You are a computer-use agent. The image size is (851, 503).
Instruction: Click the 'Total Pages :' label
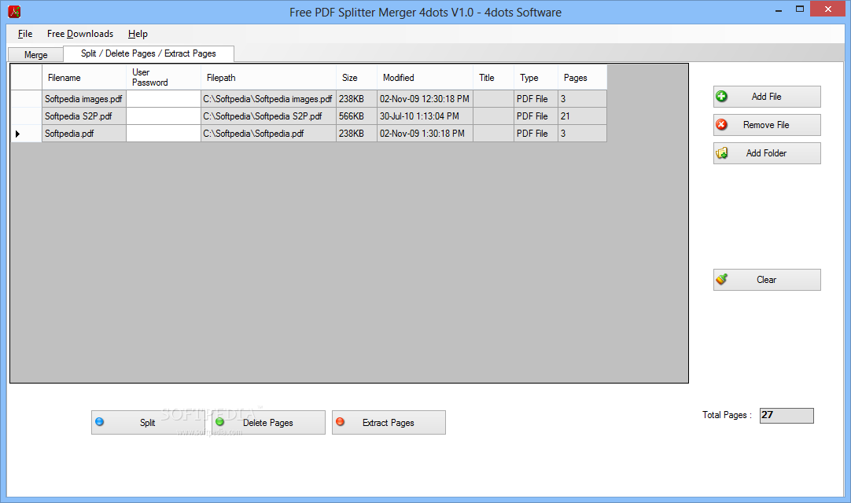point(727,415)
